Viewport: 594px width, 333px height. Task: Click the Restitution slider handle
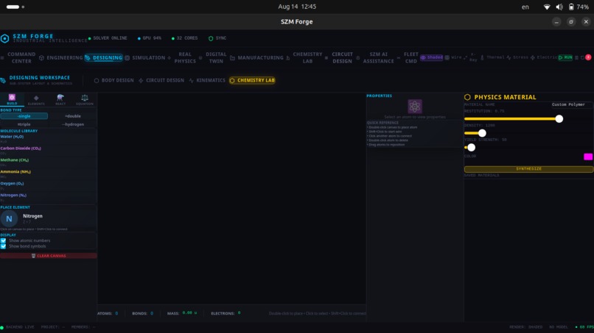click(x=559, y=118)
